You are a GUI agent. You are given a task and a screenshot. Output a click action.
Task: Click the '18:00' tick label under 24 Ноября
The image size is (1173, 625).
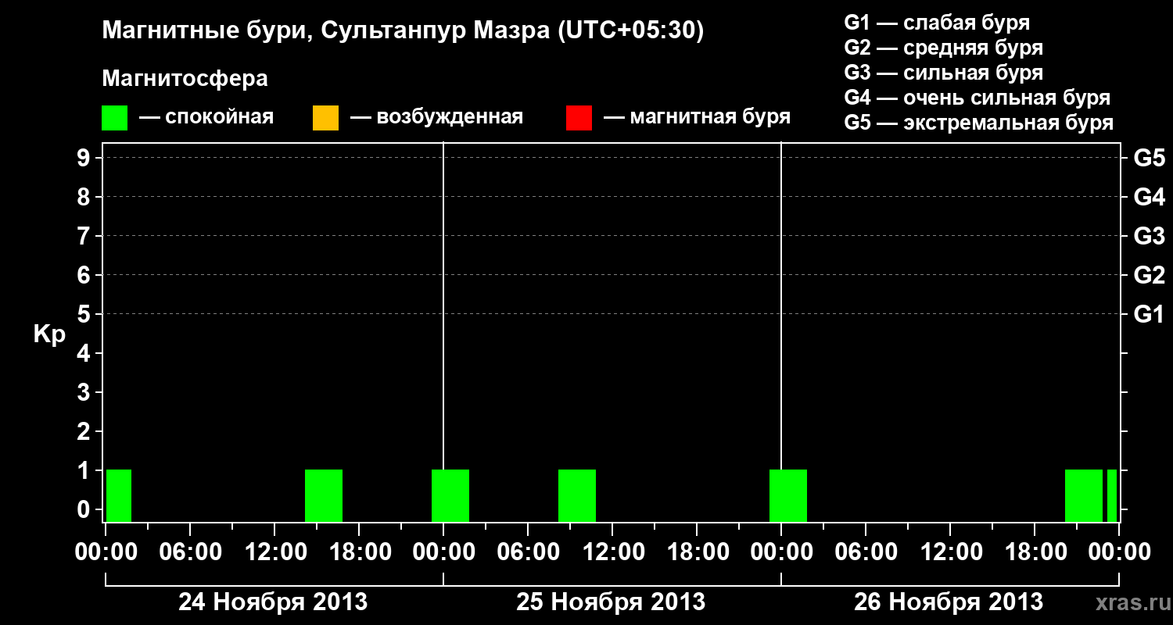359,552
